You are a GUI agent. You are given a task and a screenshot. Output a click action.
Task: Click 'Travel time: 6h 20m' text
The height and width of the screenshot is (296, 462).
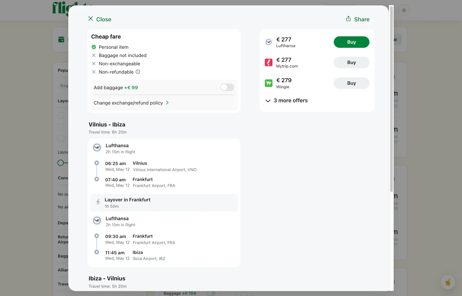point(108,132)
